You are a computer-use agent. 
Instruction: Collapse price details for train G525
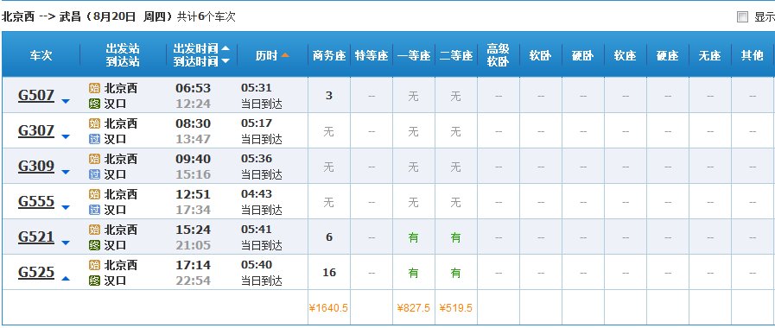click(x=66, y=279)
